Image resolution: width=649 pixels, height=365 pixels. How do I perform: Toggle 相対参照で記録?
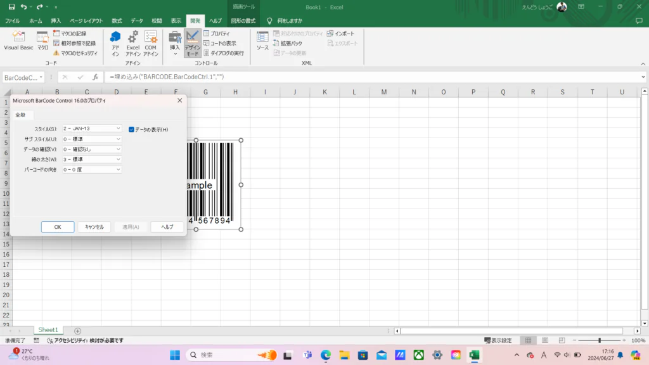click(x=75, y=43)
